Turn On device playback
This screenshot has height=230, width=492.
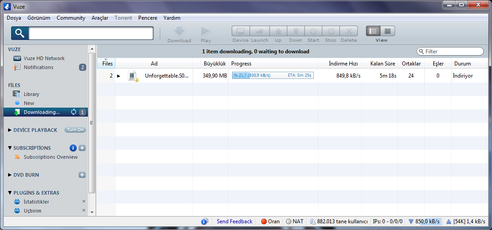75,130
